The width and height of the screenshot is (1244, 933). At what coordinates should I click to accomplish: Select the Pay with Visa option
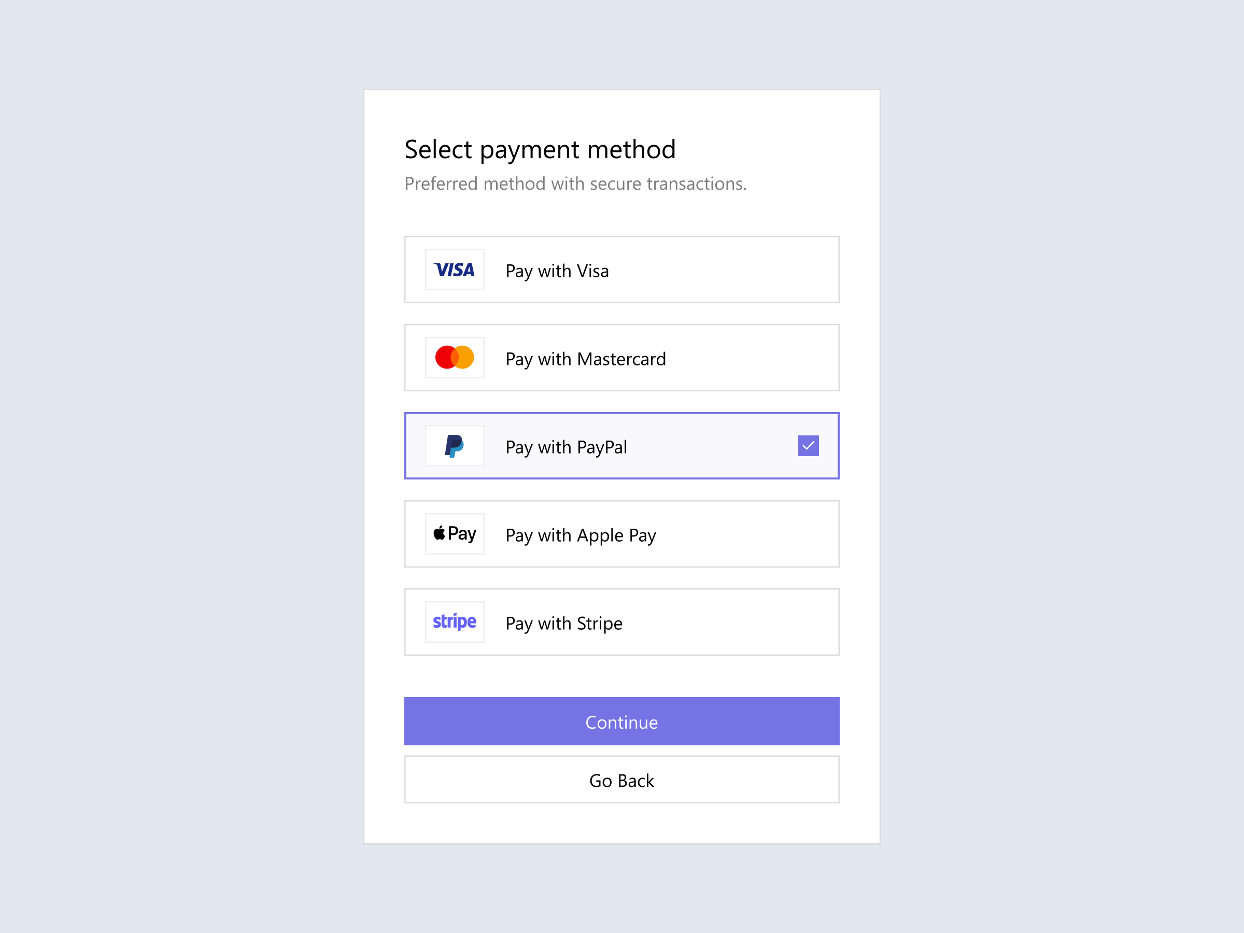click(x=621, y=270)
